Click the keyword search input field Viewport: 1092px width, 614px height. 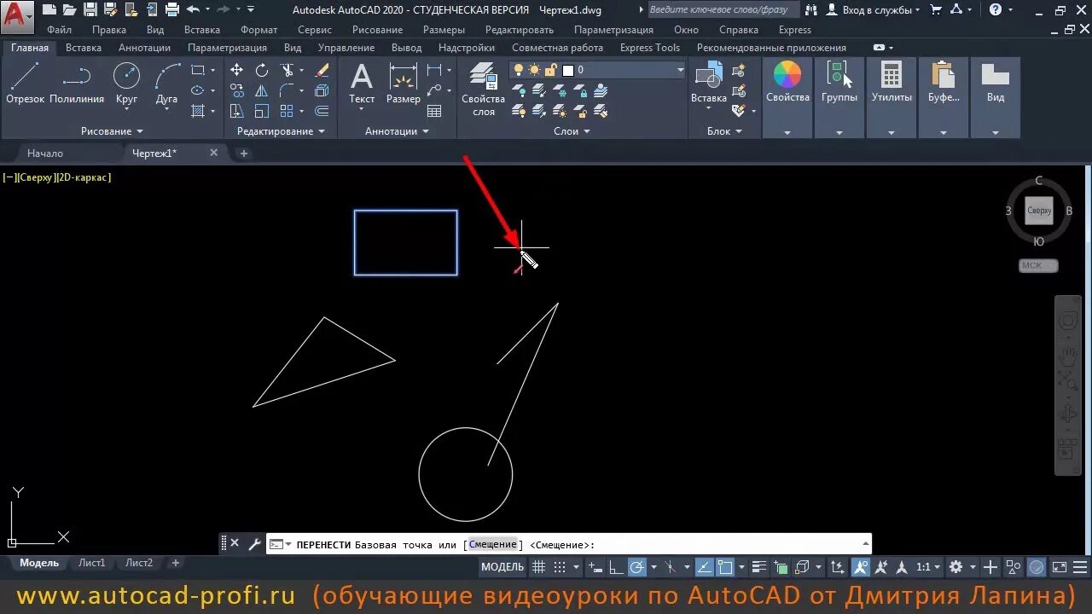tap(723, 10)
